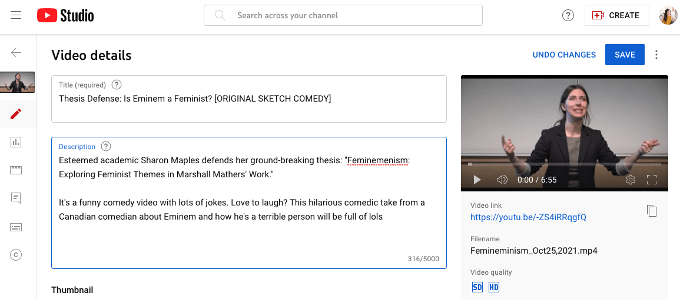Click the search magnifier icon
680x300 pixels.
(x=220, y=16)
